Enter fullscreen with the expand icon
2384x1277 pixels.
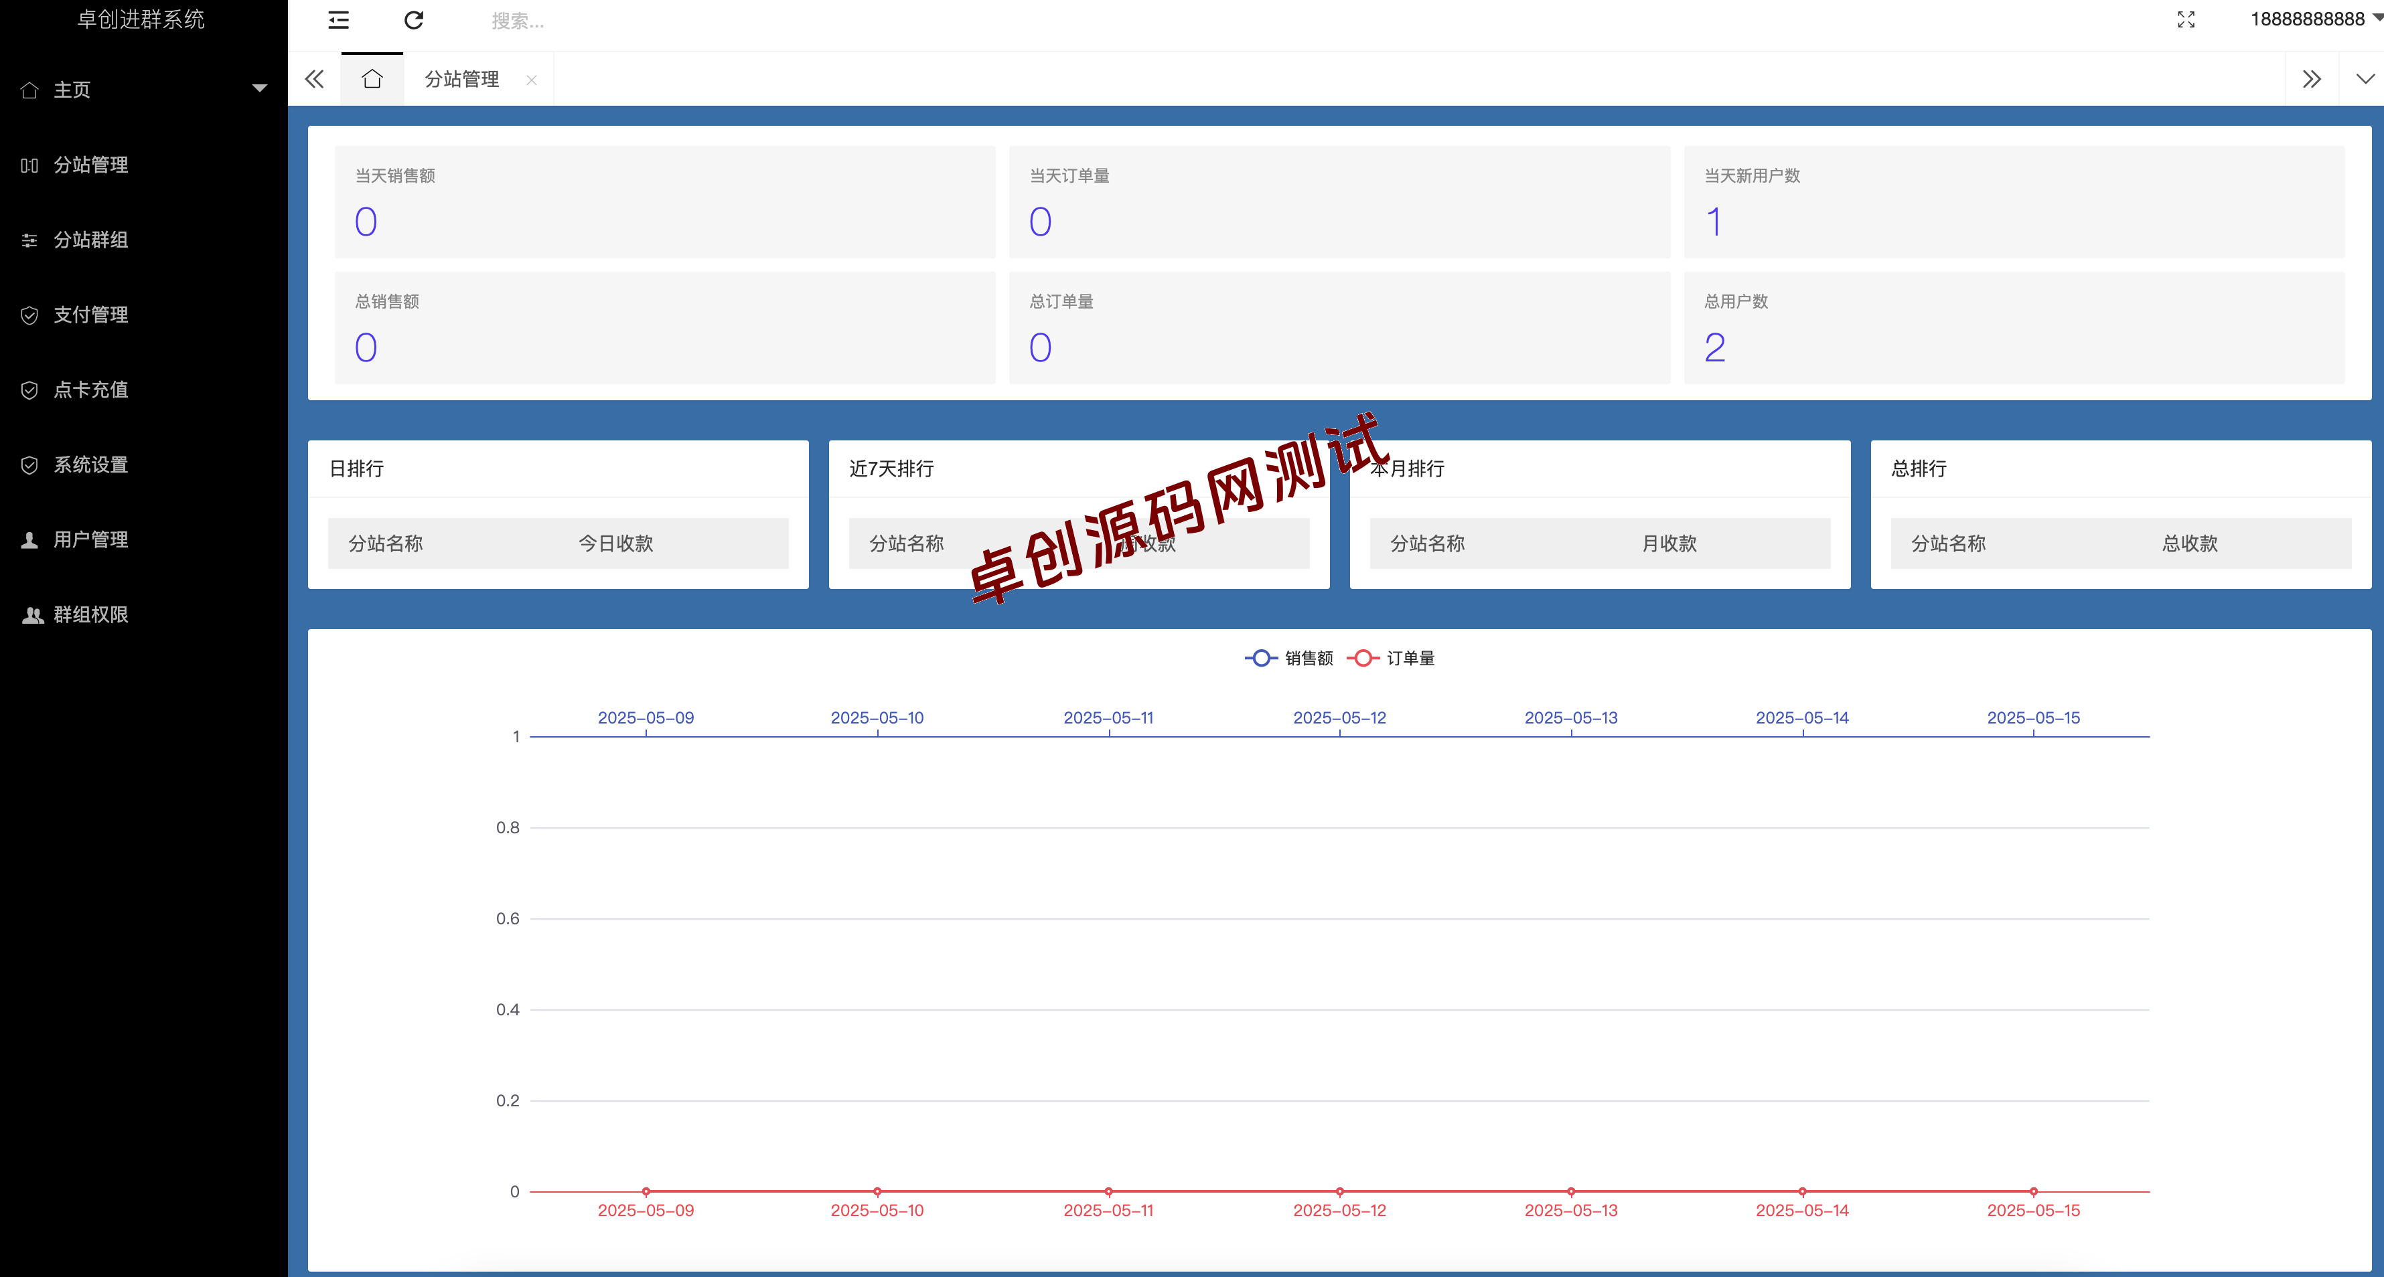pos(2186,20)
